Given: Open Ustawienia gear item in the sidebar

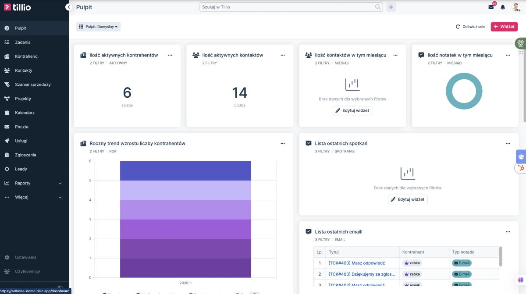Looking at the screenshot, I should [34, 257].
